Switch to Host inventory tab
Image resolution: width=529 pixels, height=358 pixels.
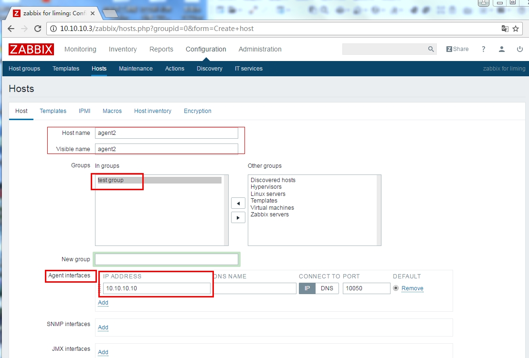coord(153,111)
